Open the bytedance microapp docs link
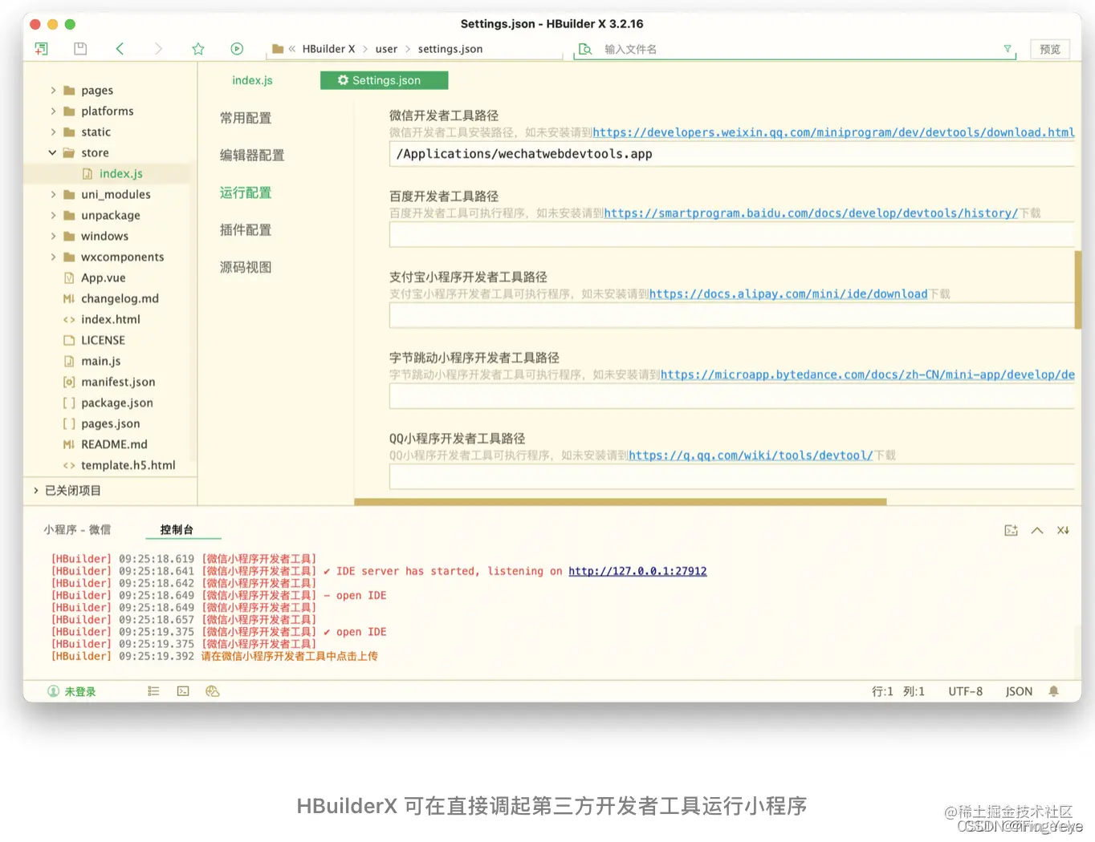 tap(867, 375)
